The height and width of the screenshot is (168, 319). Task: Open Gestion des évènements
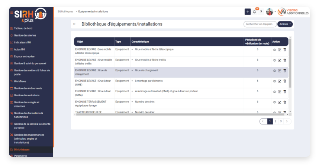coord(28,88)
